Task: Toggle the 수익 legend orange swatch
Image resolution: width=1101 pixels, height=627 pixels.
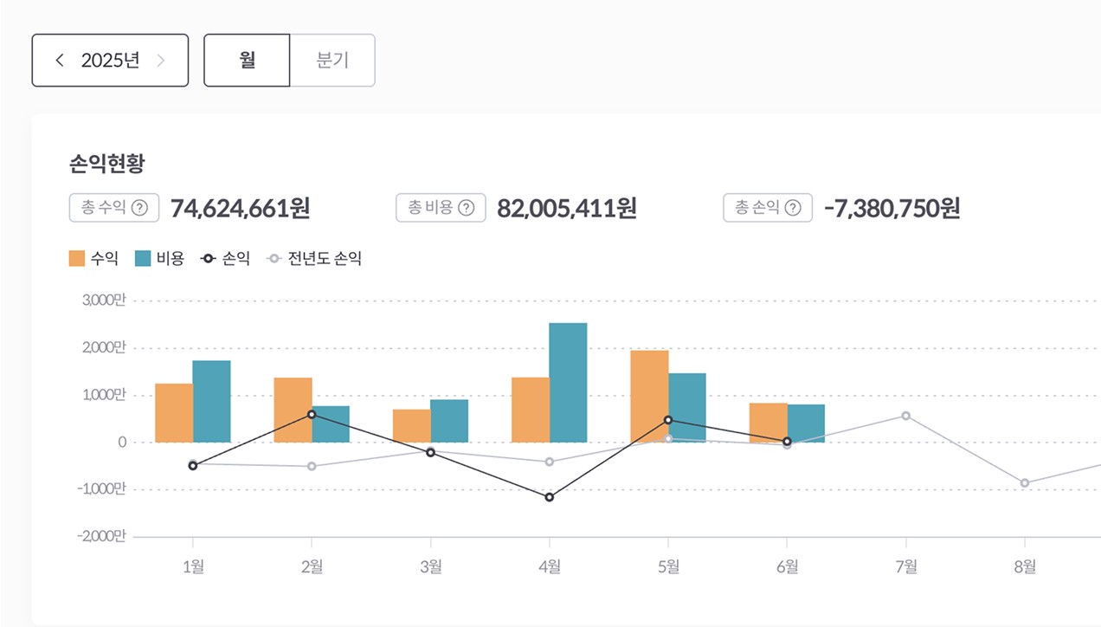Action: coord(77,258)
